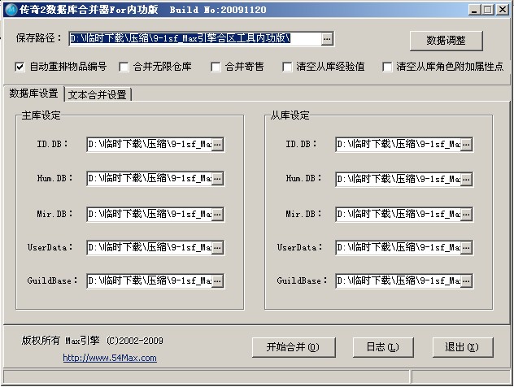514x387 pixels.
Task: Browse for the slave Hum.DB file
Action: 466,178
